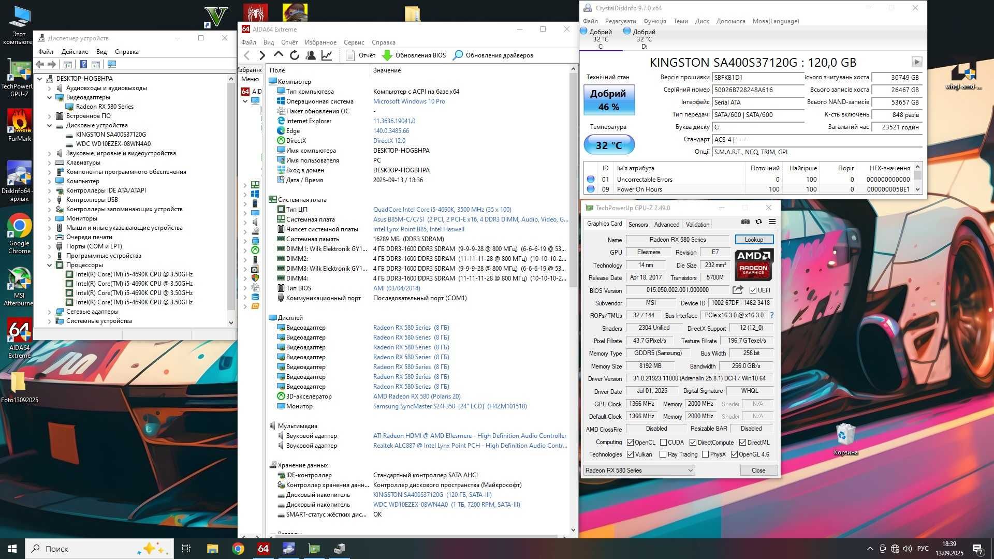Click the GPU-Z Lookup button
This screenshot has height=559, width=994.
click(754, 240)
